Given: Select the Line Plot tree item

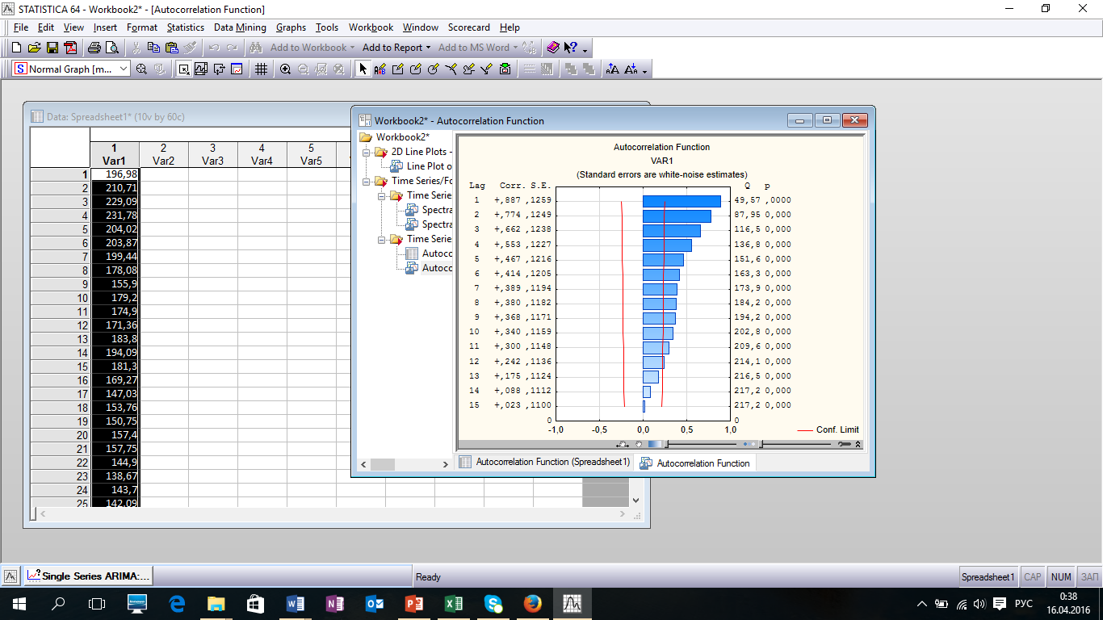Looking at the screenshot, I should [428, 166].
